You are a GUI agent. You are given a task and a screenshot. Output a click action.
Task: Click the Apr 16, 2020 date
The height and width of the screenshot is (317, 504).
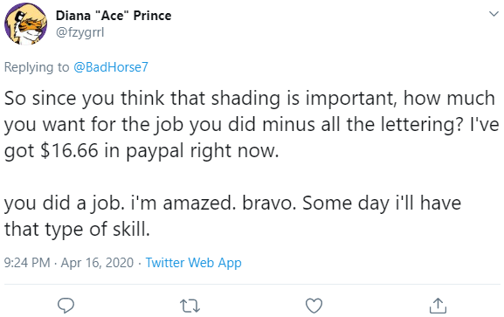[x=97, y=263]
